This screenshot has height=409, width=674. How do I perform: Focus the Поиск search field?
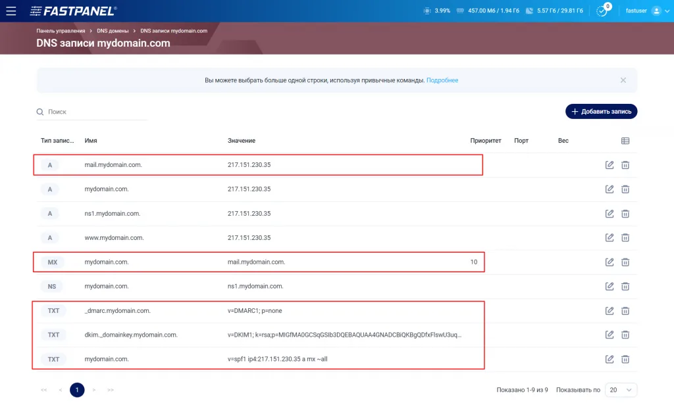click(x=92, y=112)
